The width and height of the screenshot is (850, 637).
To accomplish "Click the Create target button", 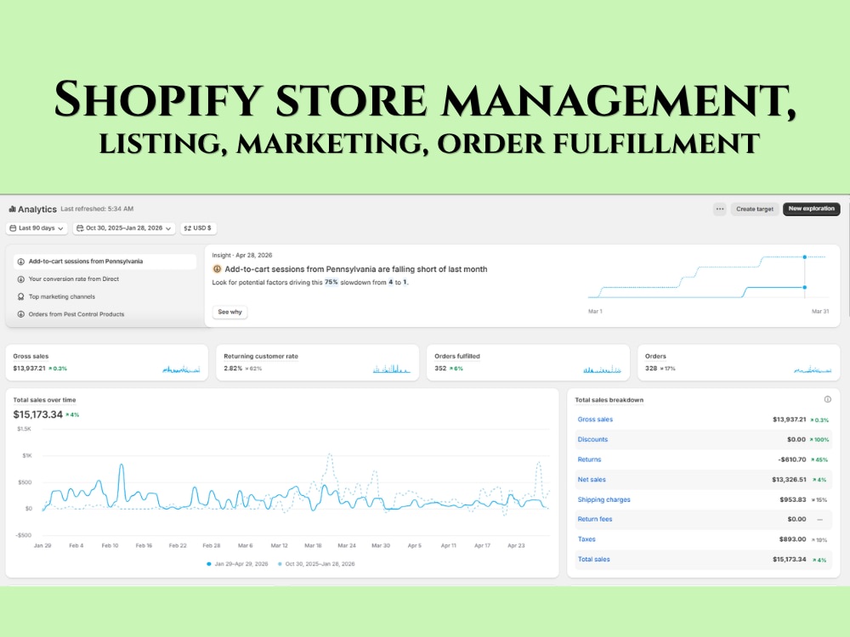I will [x=755, y=209].
